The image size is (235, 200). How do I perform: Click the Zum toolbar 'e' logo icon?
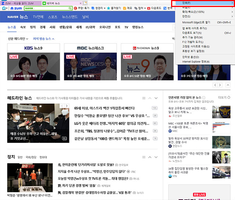pyautogui.click(x=5, y=8)
